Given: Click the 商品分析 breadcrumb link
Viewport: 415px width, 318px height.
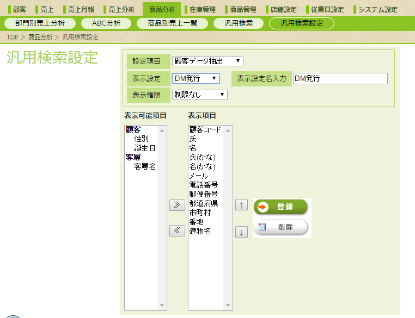Looking at the screenshot, I should pyautogui.click(x=40, y=37).
